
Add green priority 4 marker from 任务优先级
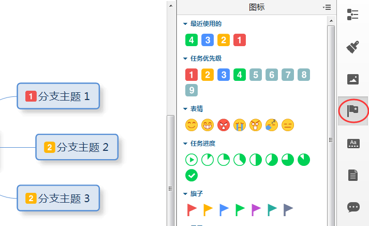point(240,75)
